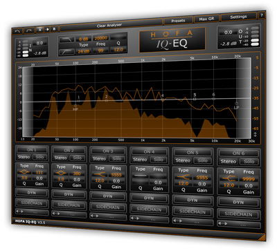The image size is (277, 251).
Task: Toggle the ON 6 band switch
Action: tap(238, 154)
